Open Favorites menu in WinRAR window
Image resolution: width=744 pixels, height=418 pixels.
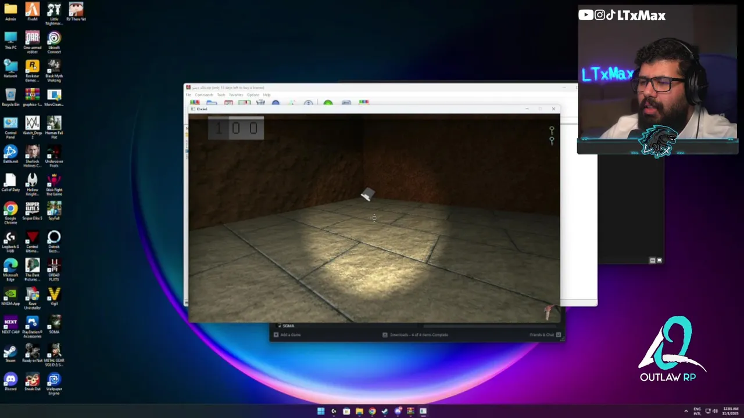[236, 95]
